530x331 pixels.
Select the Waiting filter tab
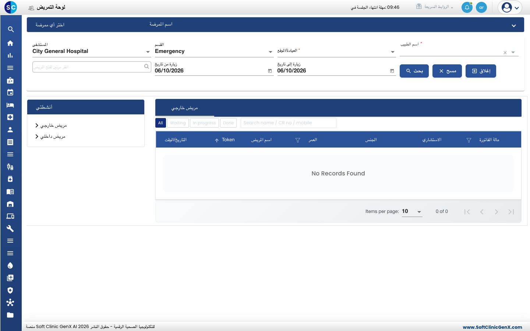coord(178,123)
